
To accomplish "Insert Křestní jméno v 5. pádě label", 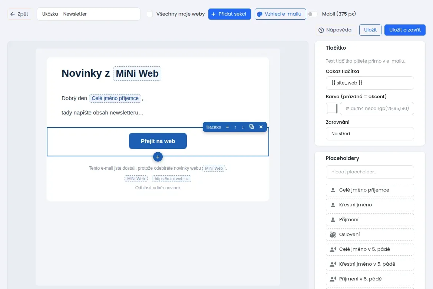I will click(367, 264).
